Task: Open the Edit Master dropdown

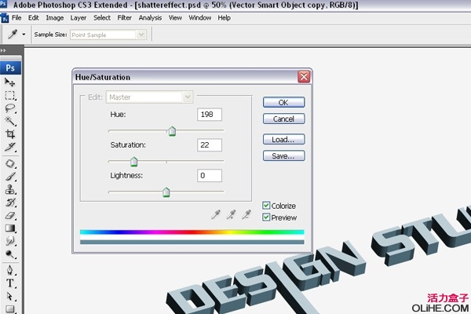Action: tap(149, 97)
